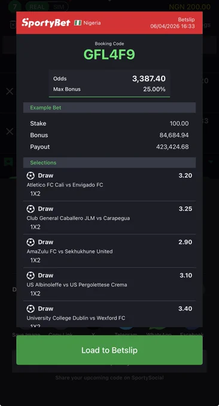The height and width of the screenshot is (406, 219).
Task: Remove first bet with the X icon
Action: [x=10, y=91]
